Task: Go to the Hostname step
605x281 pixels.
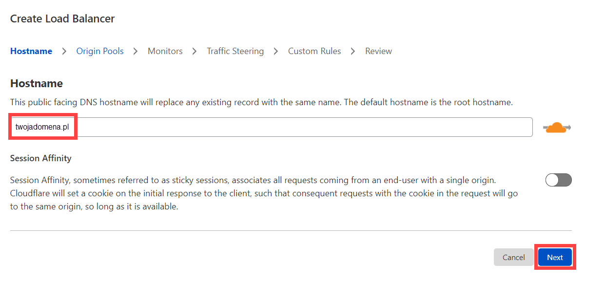Action: [31, 51]
